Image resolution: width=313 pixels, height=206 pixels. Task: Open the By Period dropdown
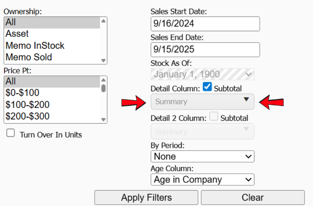point(202,156)
